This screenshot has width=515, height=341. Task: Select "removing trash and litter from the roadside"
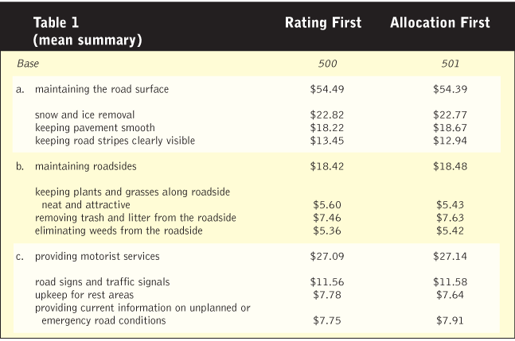click(135, 217)
